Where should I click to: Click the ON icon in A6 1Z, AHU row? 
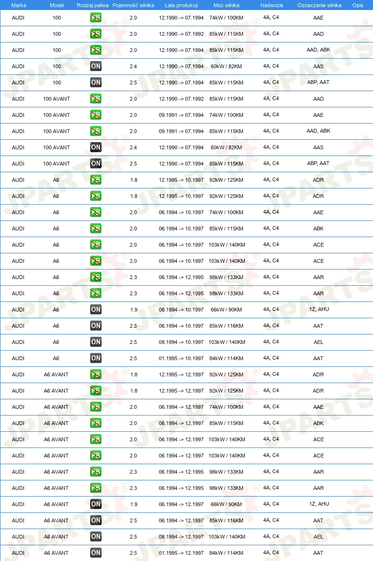[95, 310]
